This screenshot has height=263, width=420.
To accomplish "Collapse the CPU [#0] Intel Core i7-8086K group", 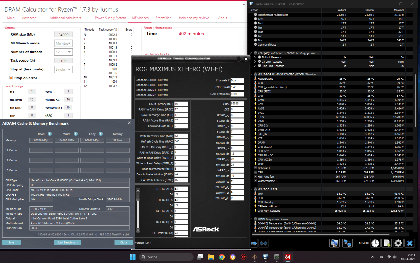I will [x=251, y=53].
